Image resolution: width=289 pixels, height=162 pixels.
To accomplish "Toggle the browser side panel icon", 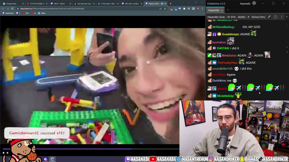I will [x=193, y=9].
